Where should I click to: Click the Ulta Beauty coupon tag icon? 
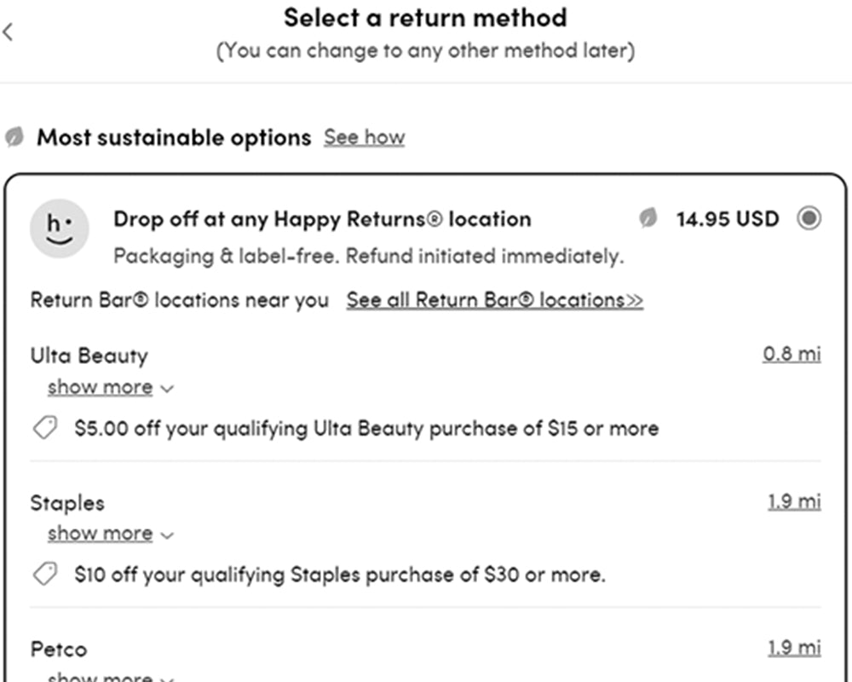(45, 428)
